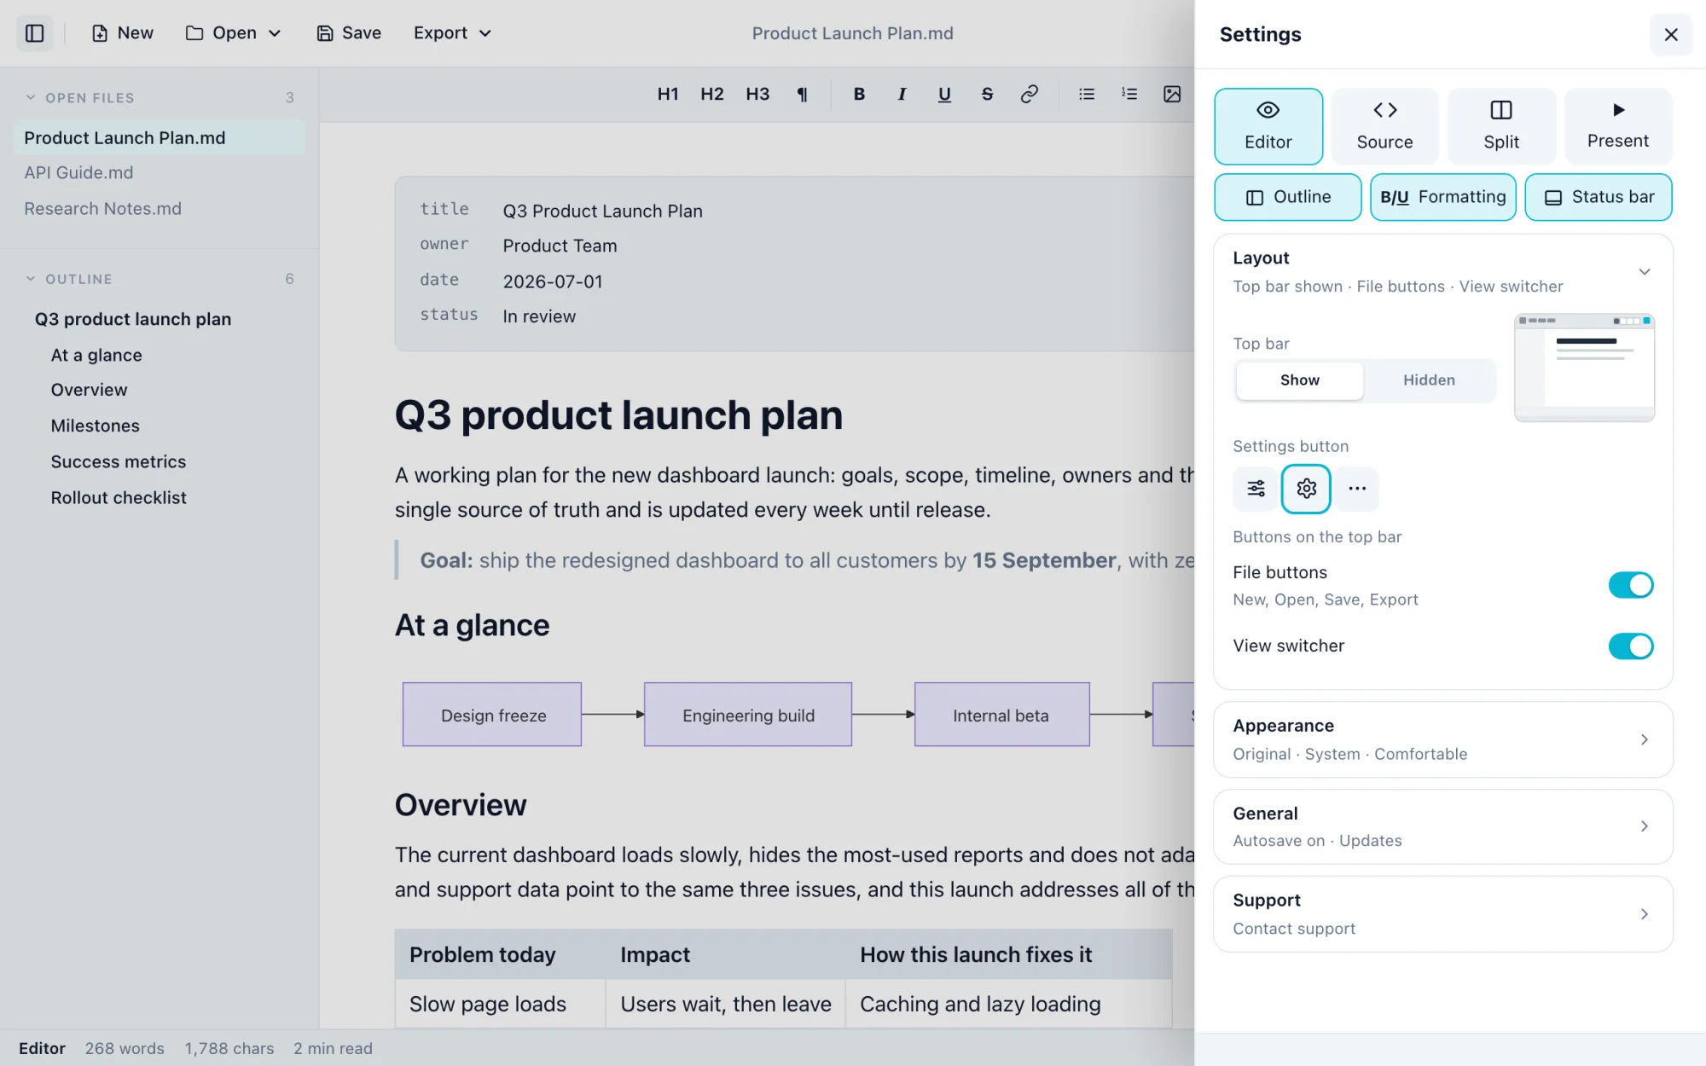Screen dimensions: 1706x1066
Task: Open the Export dropdown menu
Action: click(452, 33)
